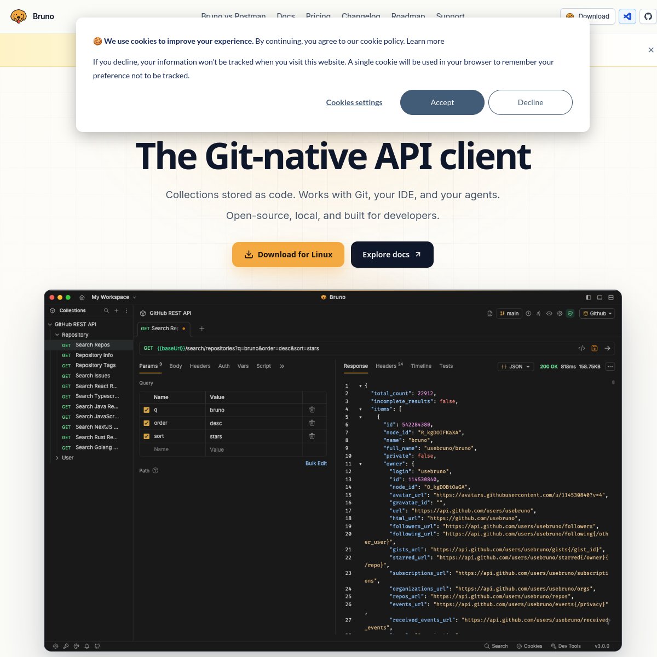The height and width of the screenshot is (657, 657).
Task: Click the green shield icon
Action: click(570, 314)
